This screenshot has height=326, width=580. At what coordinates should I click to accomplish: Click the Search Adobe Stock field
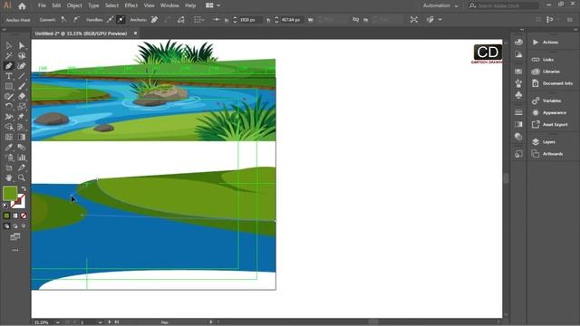click(503, 5)
